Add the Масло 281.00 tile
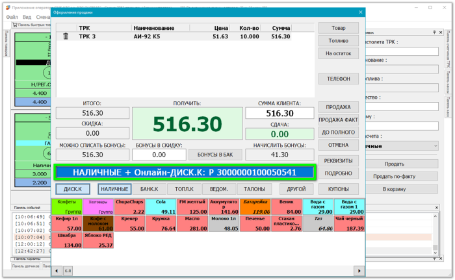Viewport: 455px width, 280px height. pyautogui.click(x=192, y=223)
